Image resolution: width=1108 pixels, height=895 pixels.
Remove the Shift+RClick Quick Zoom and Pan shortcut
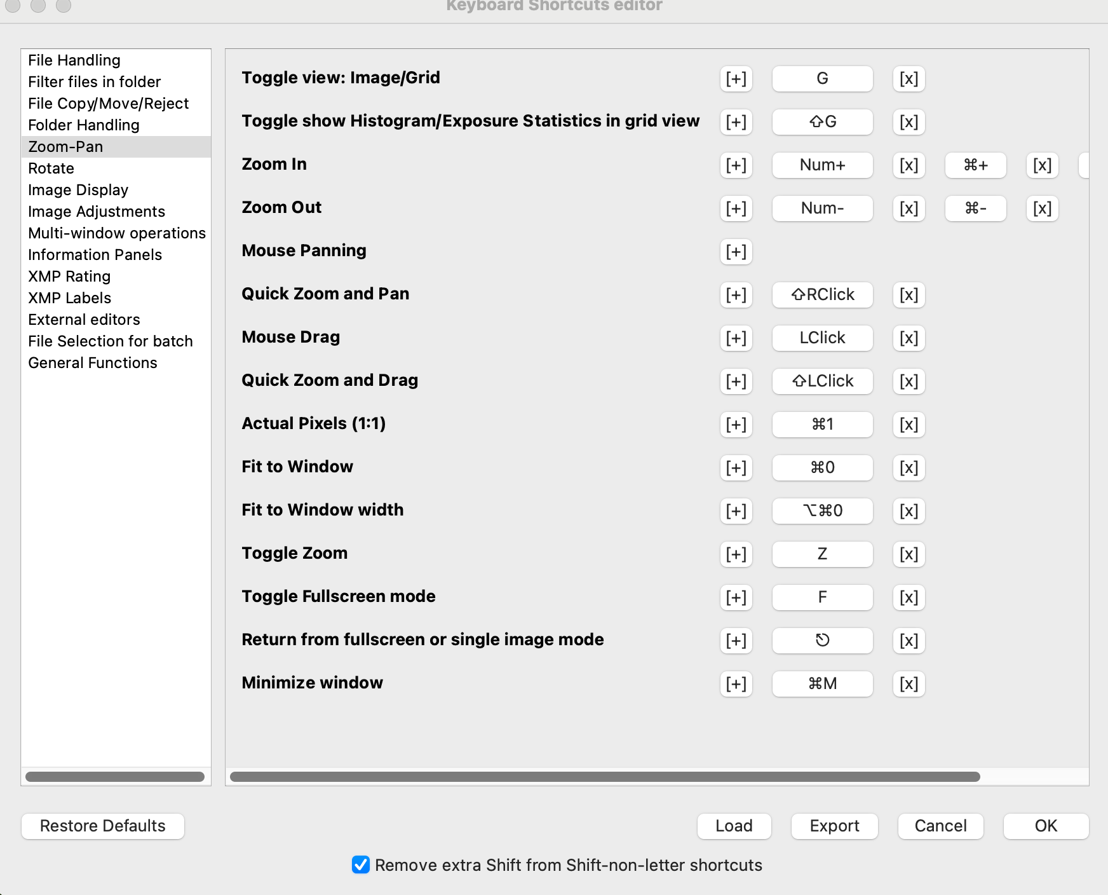909,295
